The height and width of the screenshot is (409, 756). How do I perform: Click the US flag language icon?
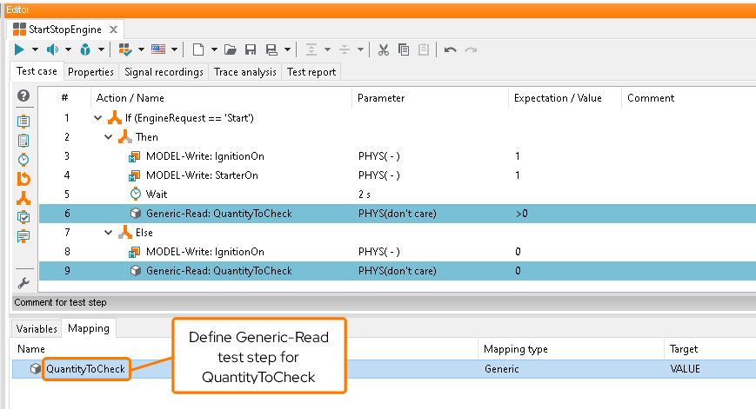point(158,49)
